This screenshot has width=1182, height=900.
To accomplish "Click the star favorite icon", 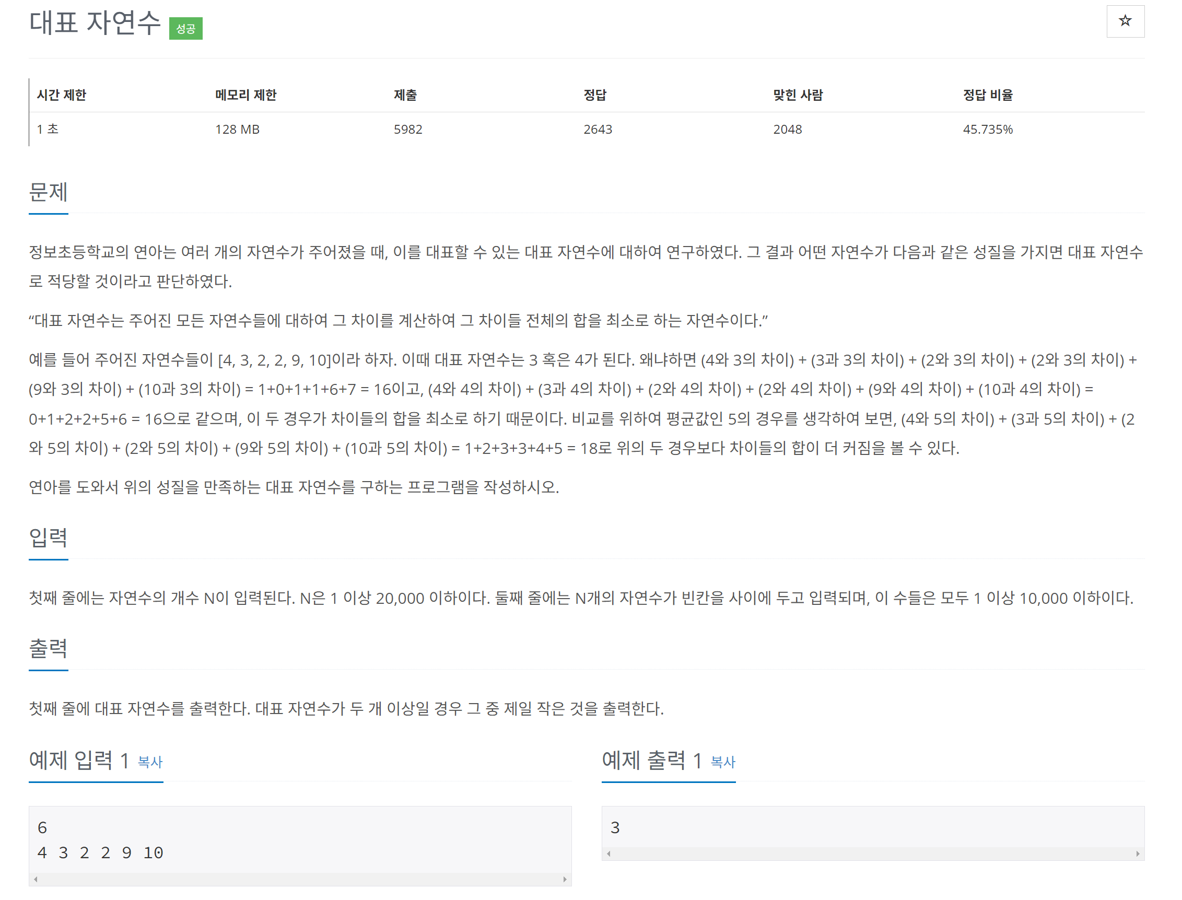I will click(x=1125, y=21).
